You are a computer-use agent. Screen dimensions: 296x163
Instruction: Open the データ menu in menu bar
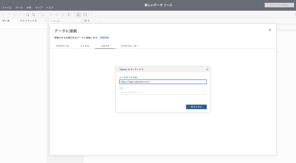pos(19,7)
